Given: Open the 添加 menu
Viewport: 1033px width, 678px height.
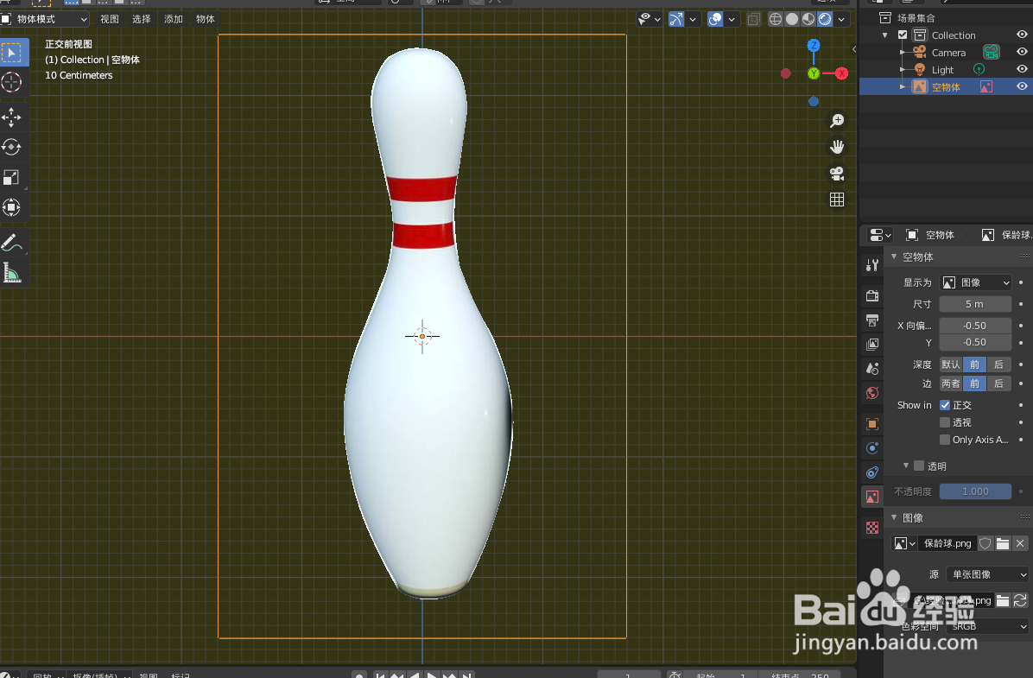Looking at the screenshot, I should 172,18.
